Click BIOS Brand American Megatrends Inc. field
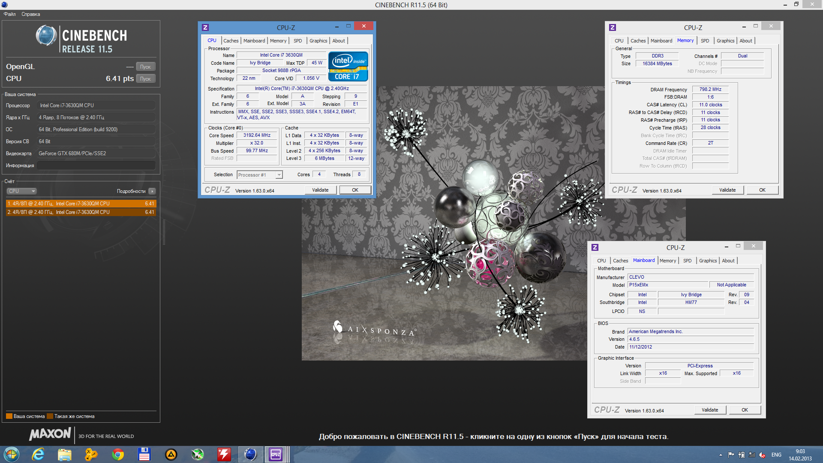 click(691, 332)
